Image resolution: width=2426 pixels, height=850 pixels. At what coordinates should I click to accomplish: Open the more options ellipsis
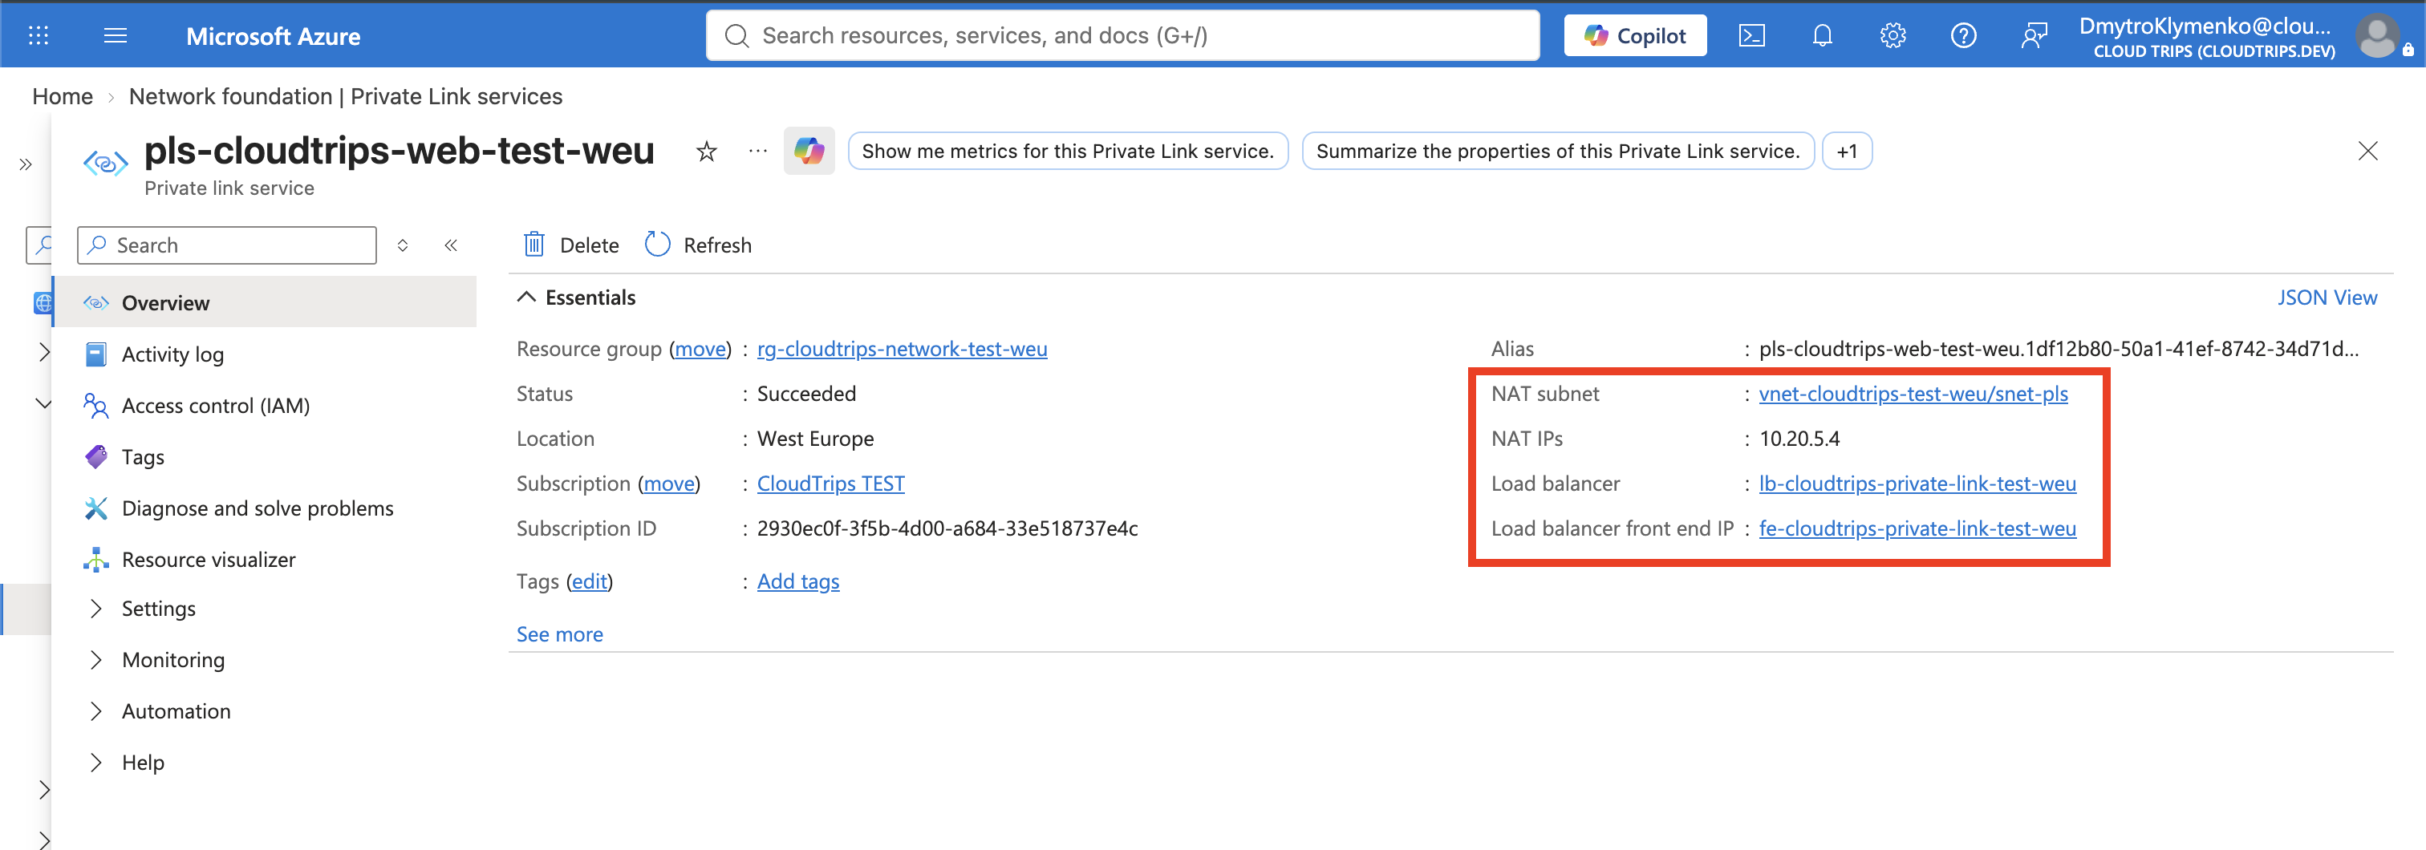coord(758,151)
